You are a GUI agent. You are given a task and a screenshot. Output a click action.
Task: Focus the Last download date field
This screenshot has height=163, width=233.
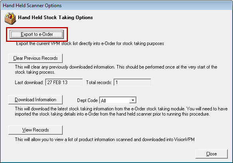point(64,82)
